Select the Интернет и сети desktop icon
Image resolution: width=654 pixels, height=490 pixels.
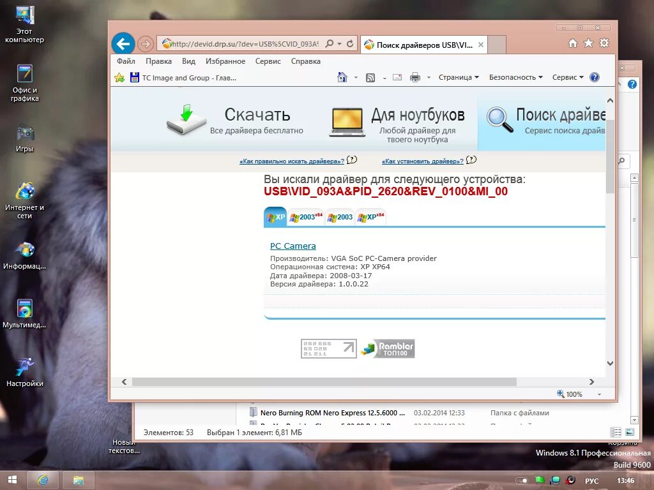24,200
